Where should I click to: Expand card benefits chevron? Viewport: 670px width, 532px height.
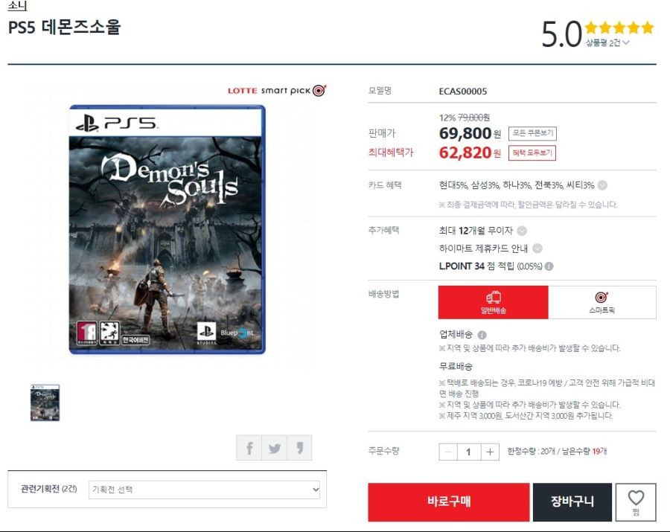click(x=602, y=185)
